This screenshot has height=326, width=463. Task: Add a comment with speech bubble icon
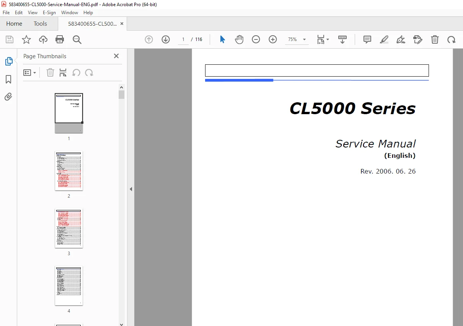coord(367,39)
